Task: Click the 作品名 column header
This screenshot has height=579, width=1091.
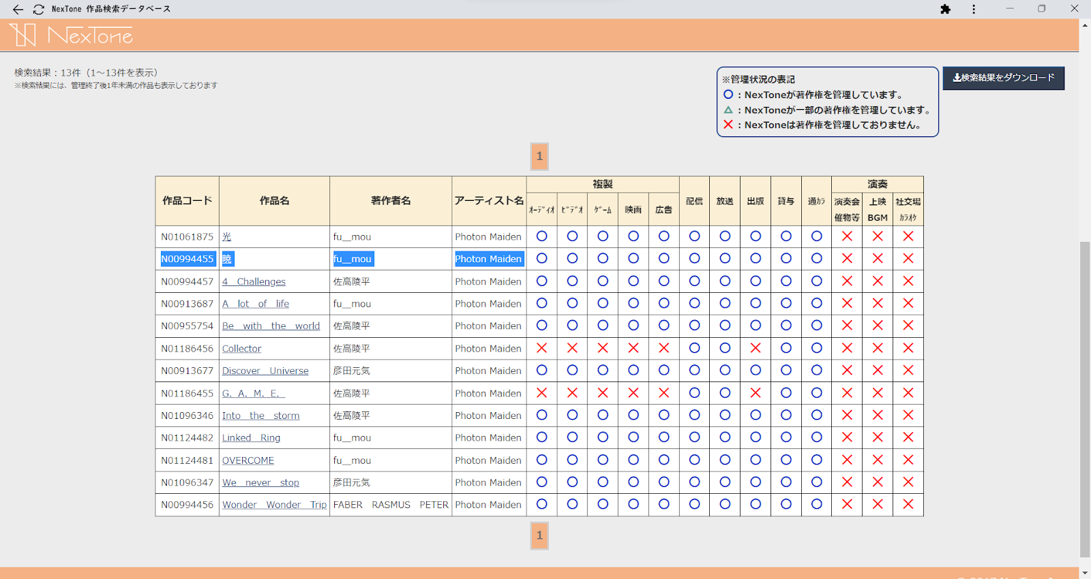Action: pyautogui.click(x=274, y=201)
